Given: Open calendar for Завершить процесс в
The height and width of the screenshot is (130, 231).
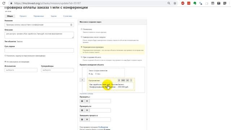Looking at the screenshot, I should tap(82, 120).
